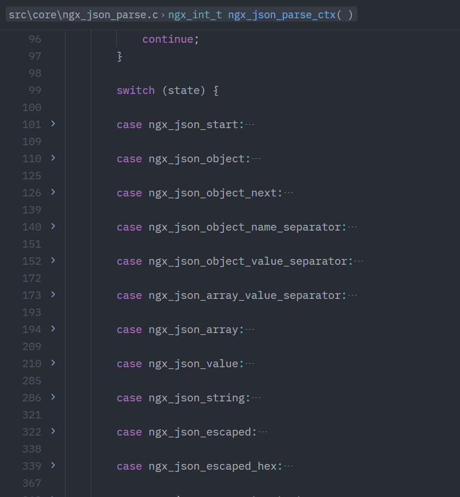The image size is (460, 497).
Task: Click the closing brace on line 97
Action: pyautogui.click(x=120, y=56)
